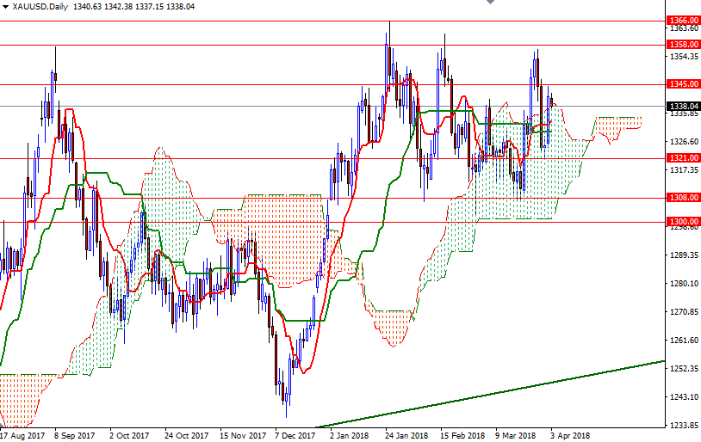This screenshot has height=442, width=701.
Task: Click the 3 Apr 2018 date label
Action: (570, 435)
